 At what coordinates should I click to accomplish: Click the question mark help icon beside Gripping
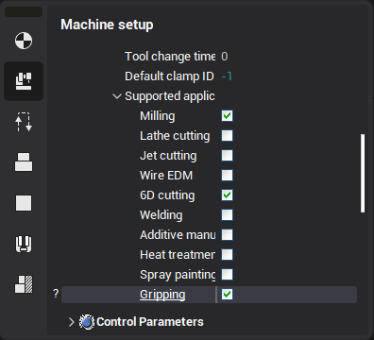tap(56, 294)
